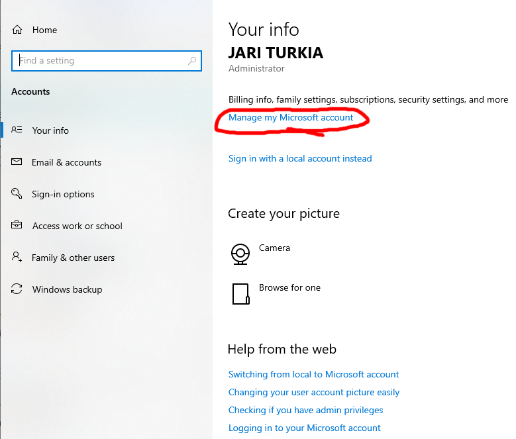Click the Browse for one file icon
This screenshot has width=516, height=439.
pos(240,293)
